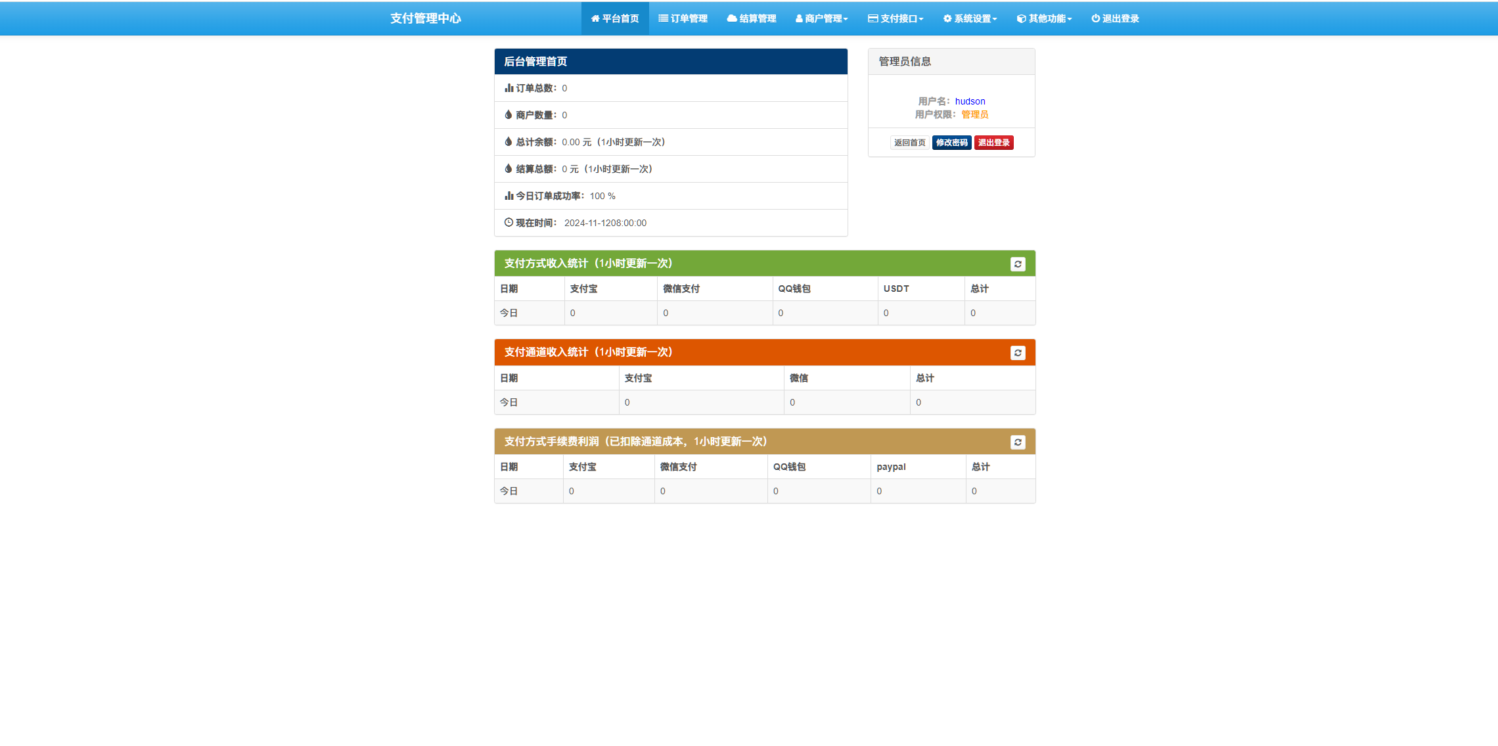Click the red 退出登录 button
This screenshot has width=1498, height=746.
point(993,142)
